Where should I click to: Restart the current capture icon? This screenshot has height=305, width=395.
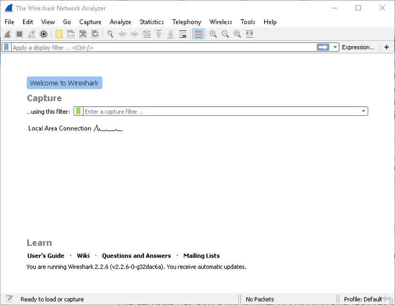[x=32, y=34]
